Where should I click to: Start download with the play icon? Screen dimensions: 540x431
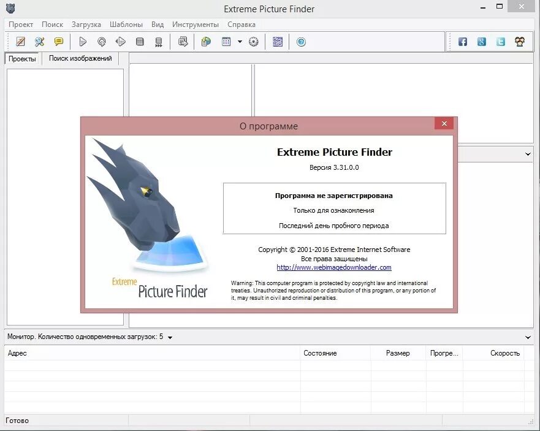click(83, 42)
